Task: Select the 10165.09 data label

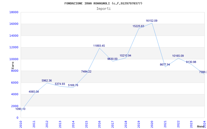Action: coord(178,56)
